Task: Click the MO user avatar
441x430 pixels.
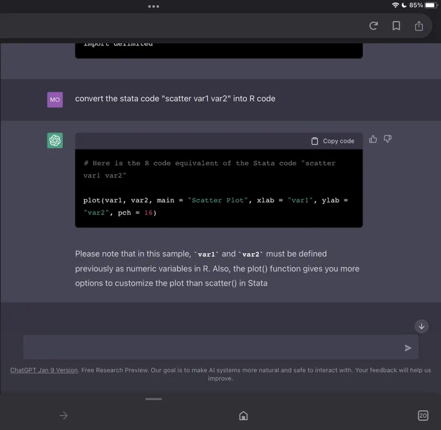Action: click(55, 100)
